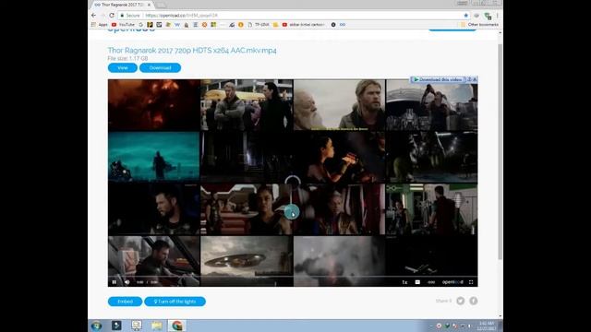This screenshot has width=591, height=332.
Task: Click the blue Download button
Action: pyautogui.click(x=160, y=67)
